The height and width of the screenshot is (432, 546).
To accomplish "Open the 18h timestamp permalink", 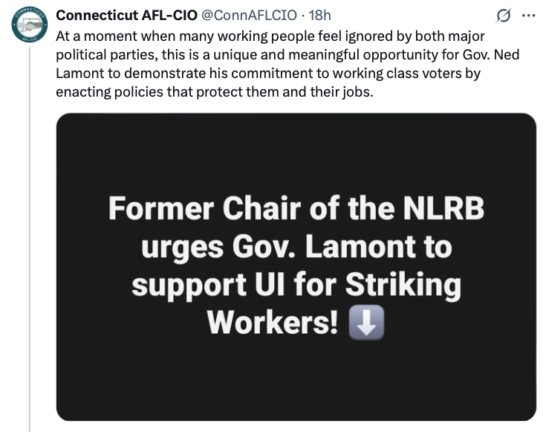I will pyautogui.click(x=319, y=16).
